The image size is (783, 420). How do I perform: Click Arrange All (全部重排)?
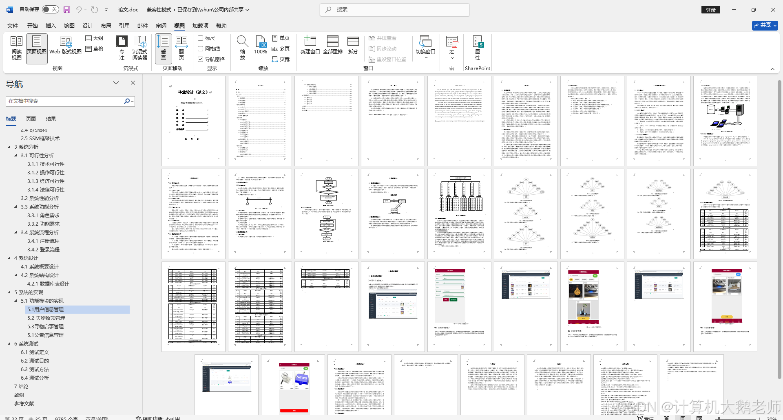pyautogui.click(x=333, y=46)
